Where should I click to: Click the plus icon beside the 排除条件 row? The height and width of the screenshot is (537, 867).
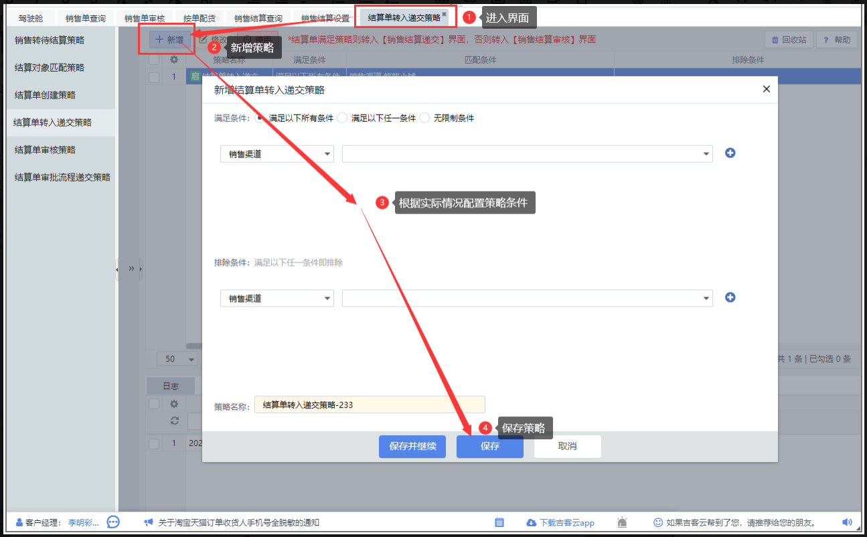point(730,297)
